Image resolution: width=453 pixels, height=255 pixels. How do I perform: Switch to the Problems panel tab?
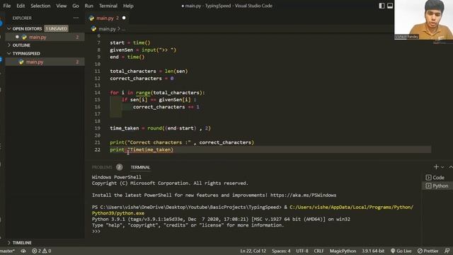pos(102,167)
